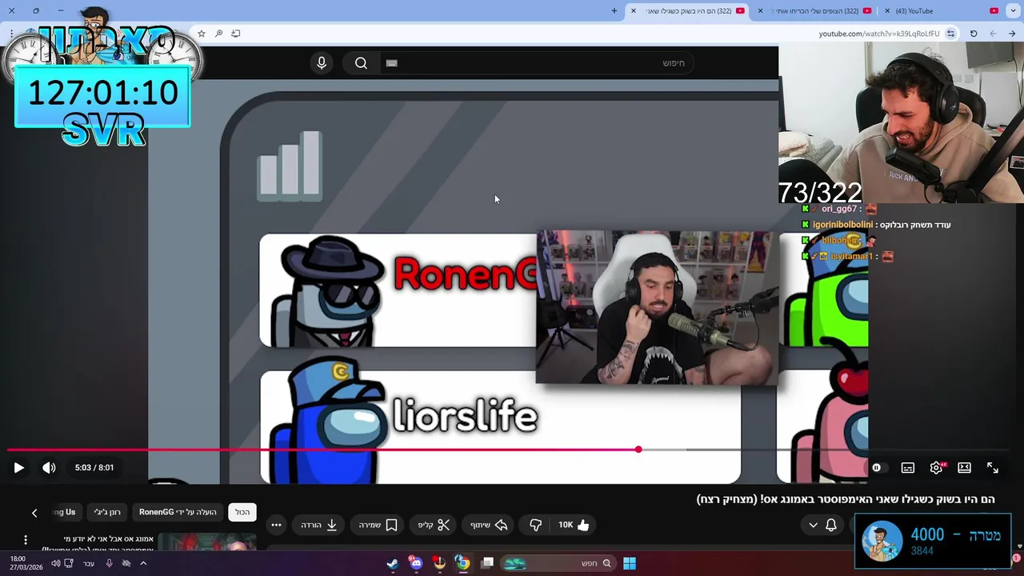
Task: Switch to theater mode view
Action: pyautogui.click(x=965, y=468)
